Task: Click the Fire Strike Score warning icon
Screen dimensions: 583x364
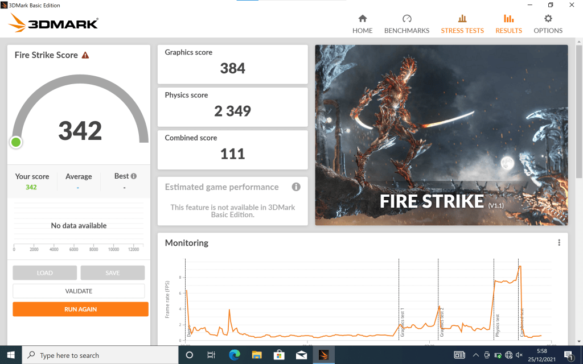Action: (x=85, y=55)
